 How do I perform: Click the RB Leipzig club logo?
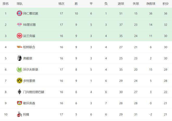[x=20, y=24]
